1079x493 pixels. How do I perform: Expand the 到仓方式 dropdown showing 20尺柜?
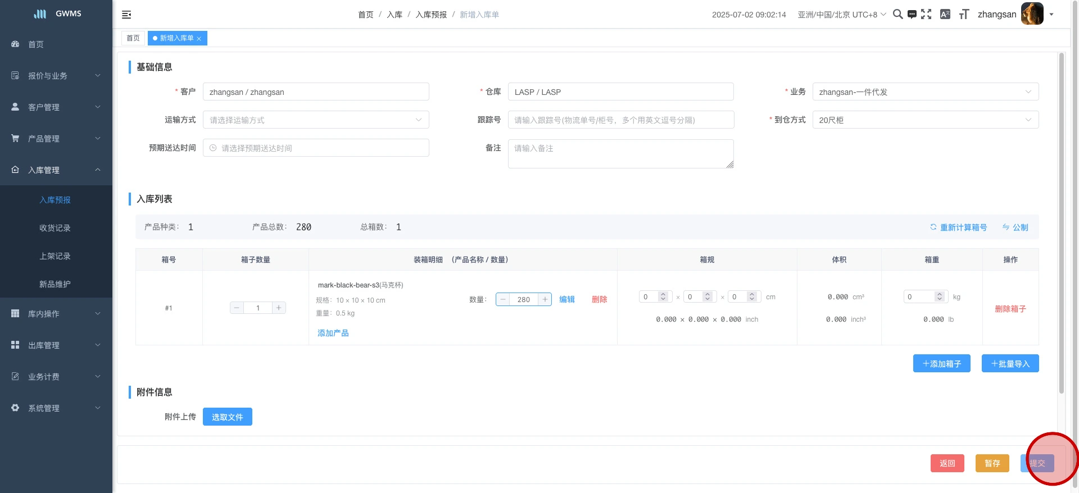click(925, 120)
